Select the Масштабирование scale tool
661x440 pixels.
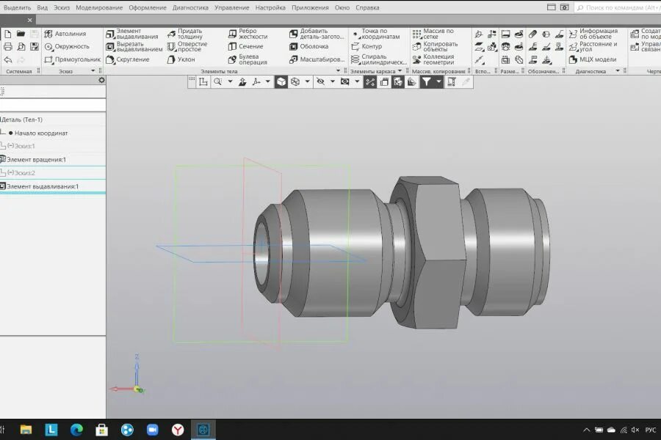pos(317,60)
